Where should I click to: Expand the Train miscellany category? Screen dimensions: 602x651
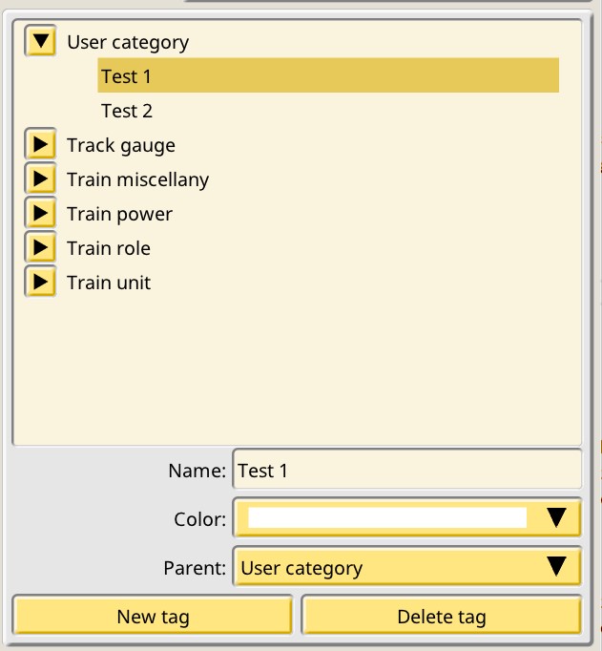point(40,178)
